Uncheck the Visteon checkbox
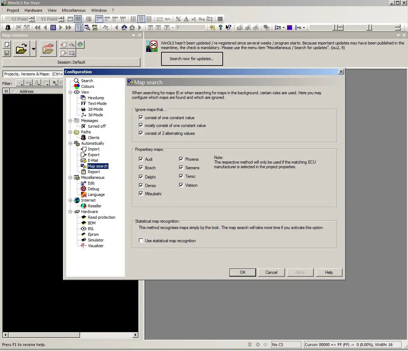Screen dimensions: 408x351 coord(181,185)
